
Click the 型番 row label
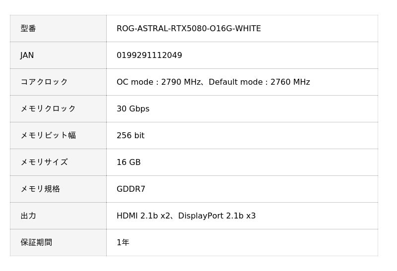click(28, 29)
